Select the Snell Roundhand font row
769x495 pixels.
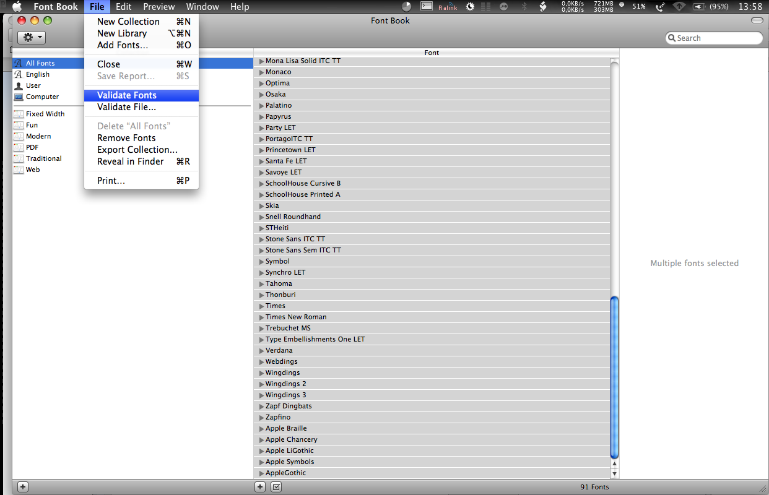pyautogui.click(x=432, y=217)
